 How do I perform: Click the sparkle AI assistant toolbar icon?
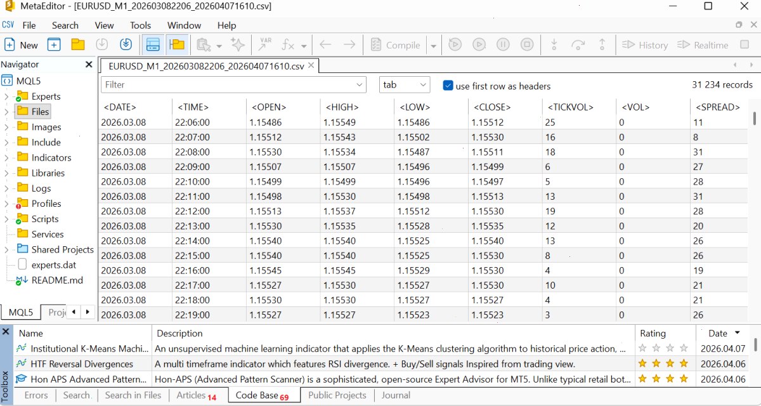point(238,45)
